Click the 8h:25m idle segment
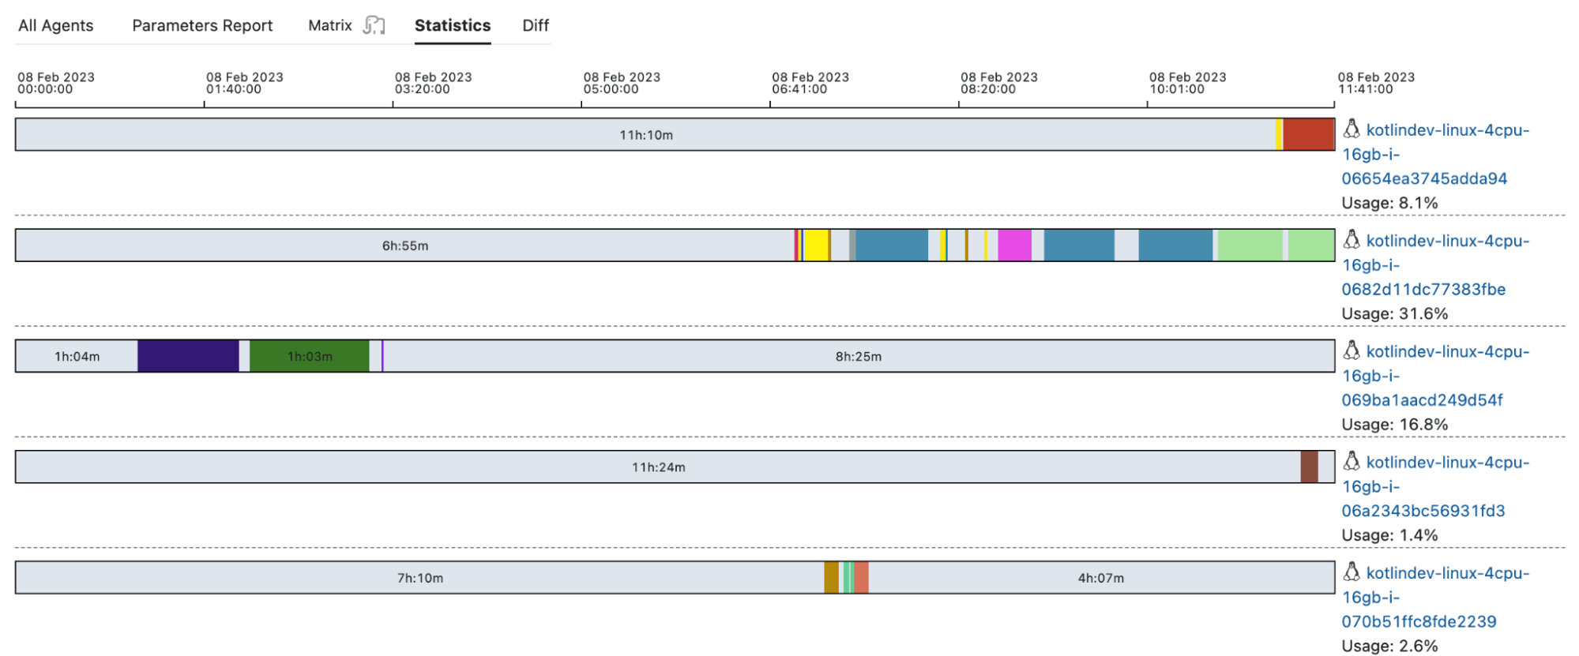This screenshot has width=1579, height=656. [x=859, y=356]
